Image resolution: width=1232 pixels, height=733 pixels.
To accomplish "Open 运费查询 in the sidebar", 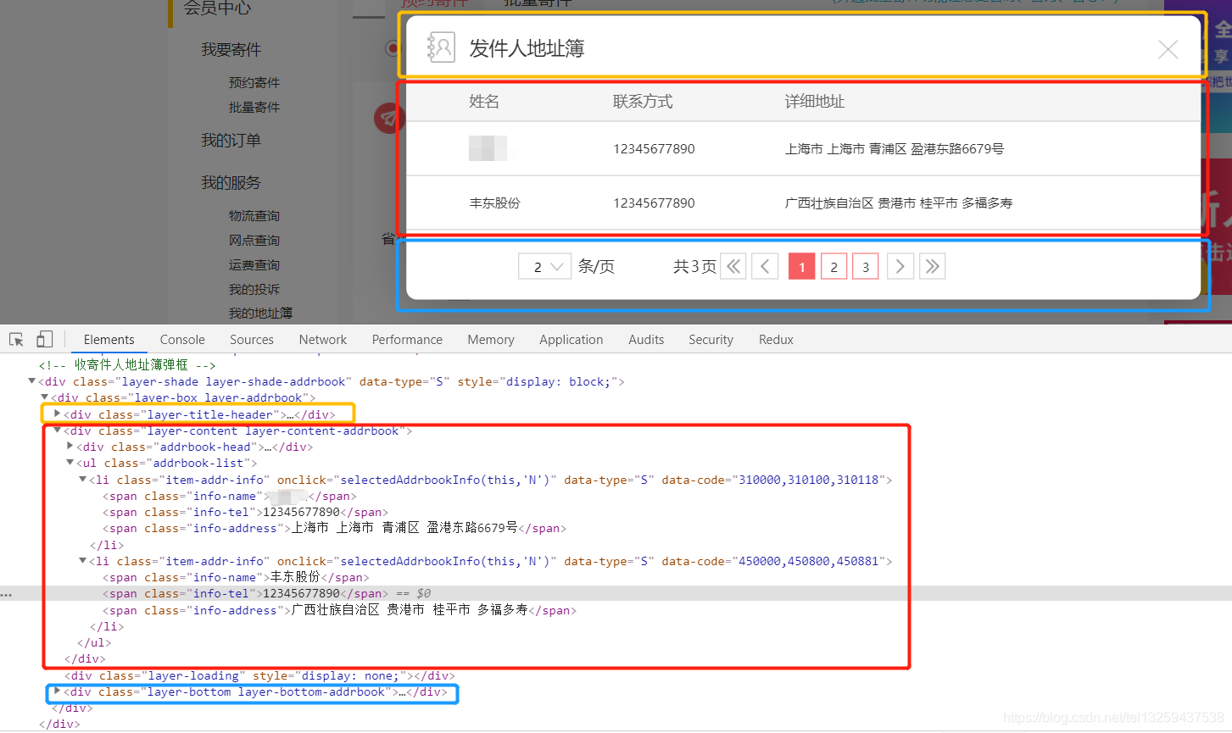I will (x=254, y=265).
